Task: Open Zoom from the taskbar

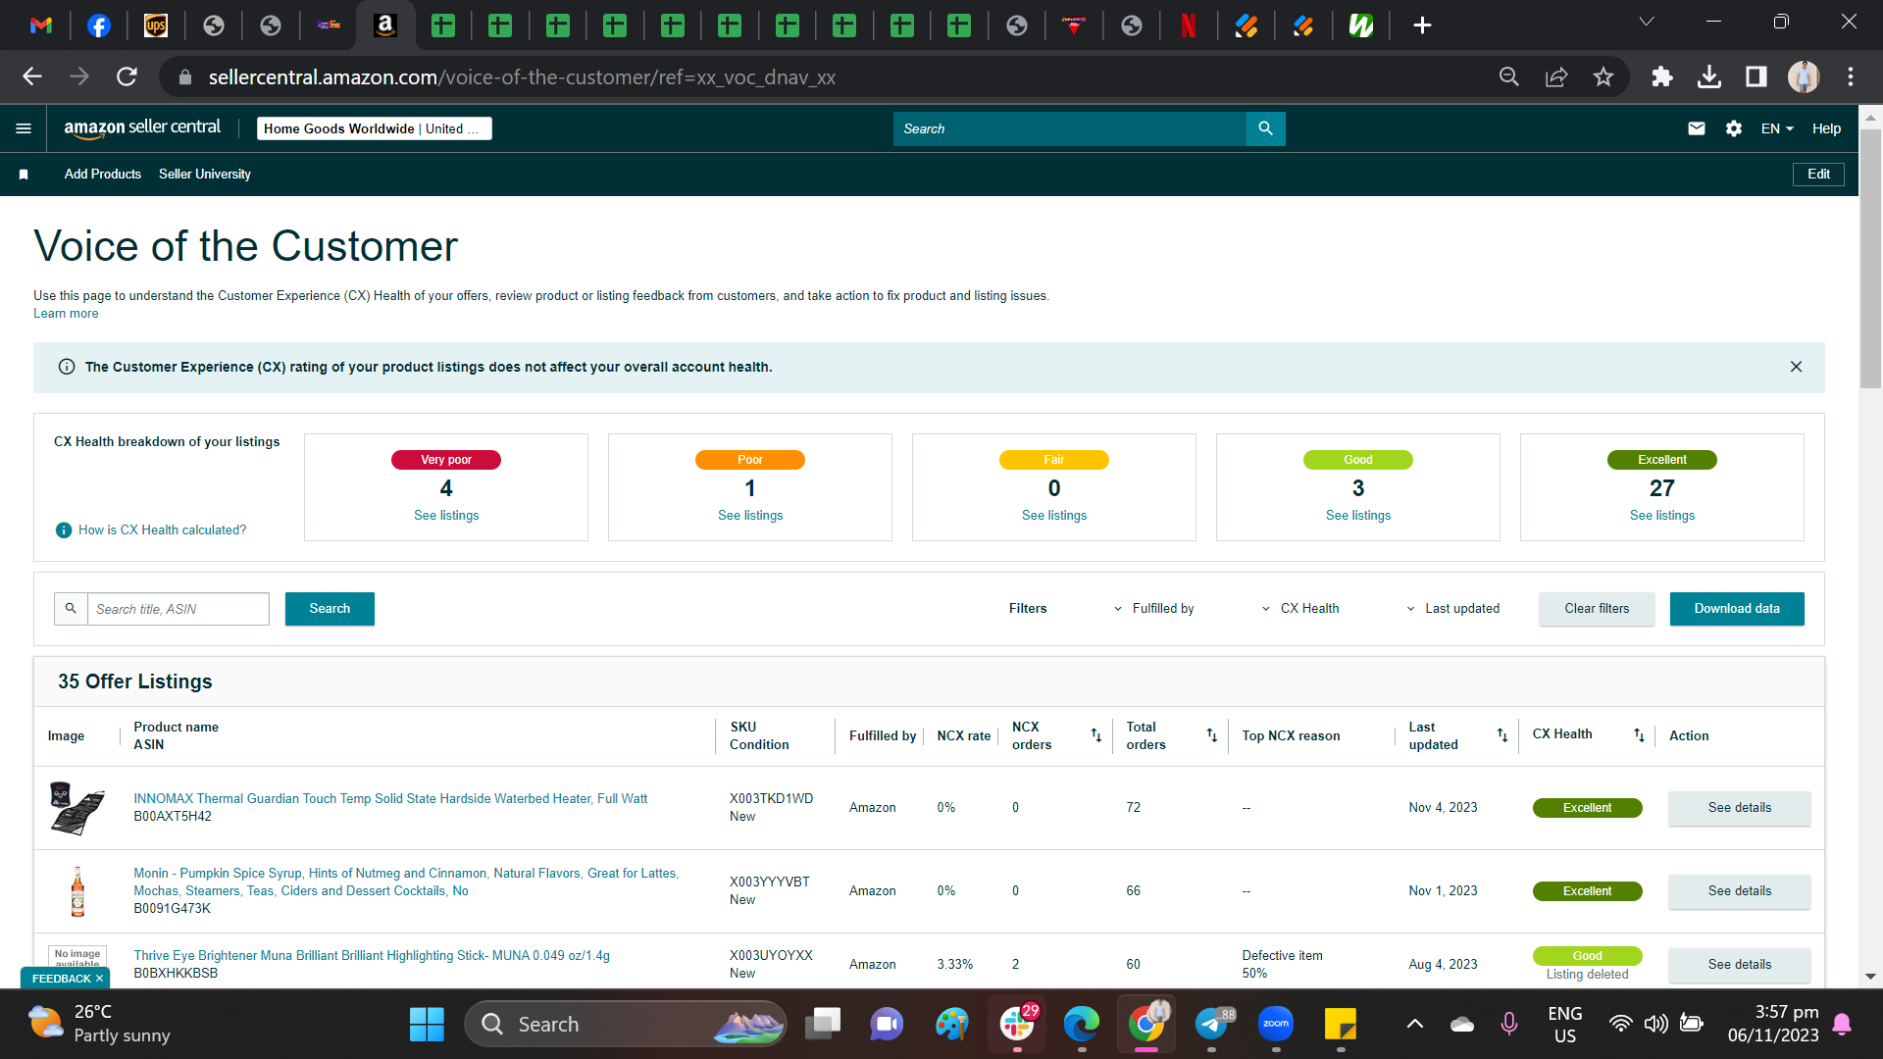Action: [1276, 1025]
